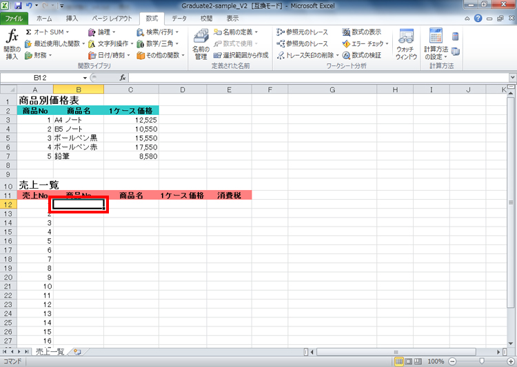Open the File (ファイル) tab
Screen dimensions: 517x367
click(14, 19)
